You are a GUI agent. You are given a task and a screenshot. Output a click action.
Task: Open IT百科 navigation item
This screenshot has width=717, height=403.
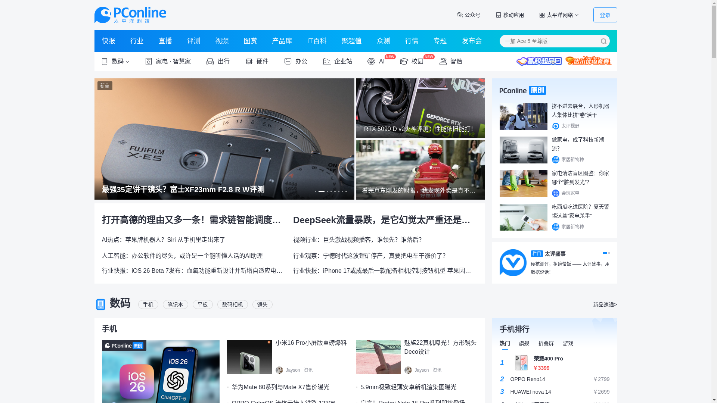(317, 41)
